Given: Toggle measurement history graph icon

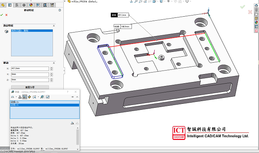Looking at the screenshot, I should pos(48,97).
